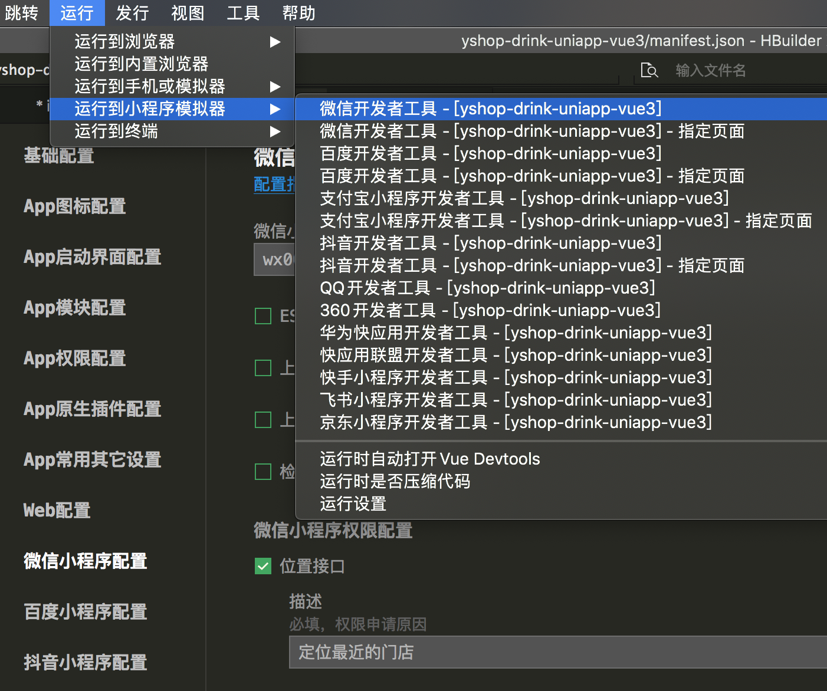Open the 工具 menu
This screenshot has width=827, height=691.
click(244, 13)
